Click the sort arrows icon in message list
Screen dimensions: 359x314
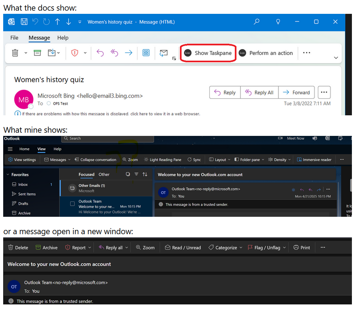145,174
